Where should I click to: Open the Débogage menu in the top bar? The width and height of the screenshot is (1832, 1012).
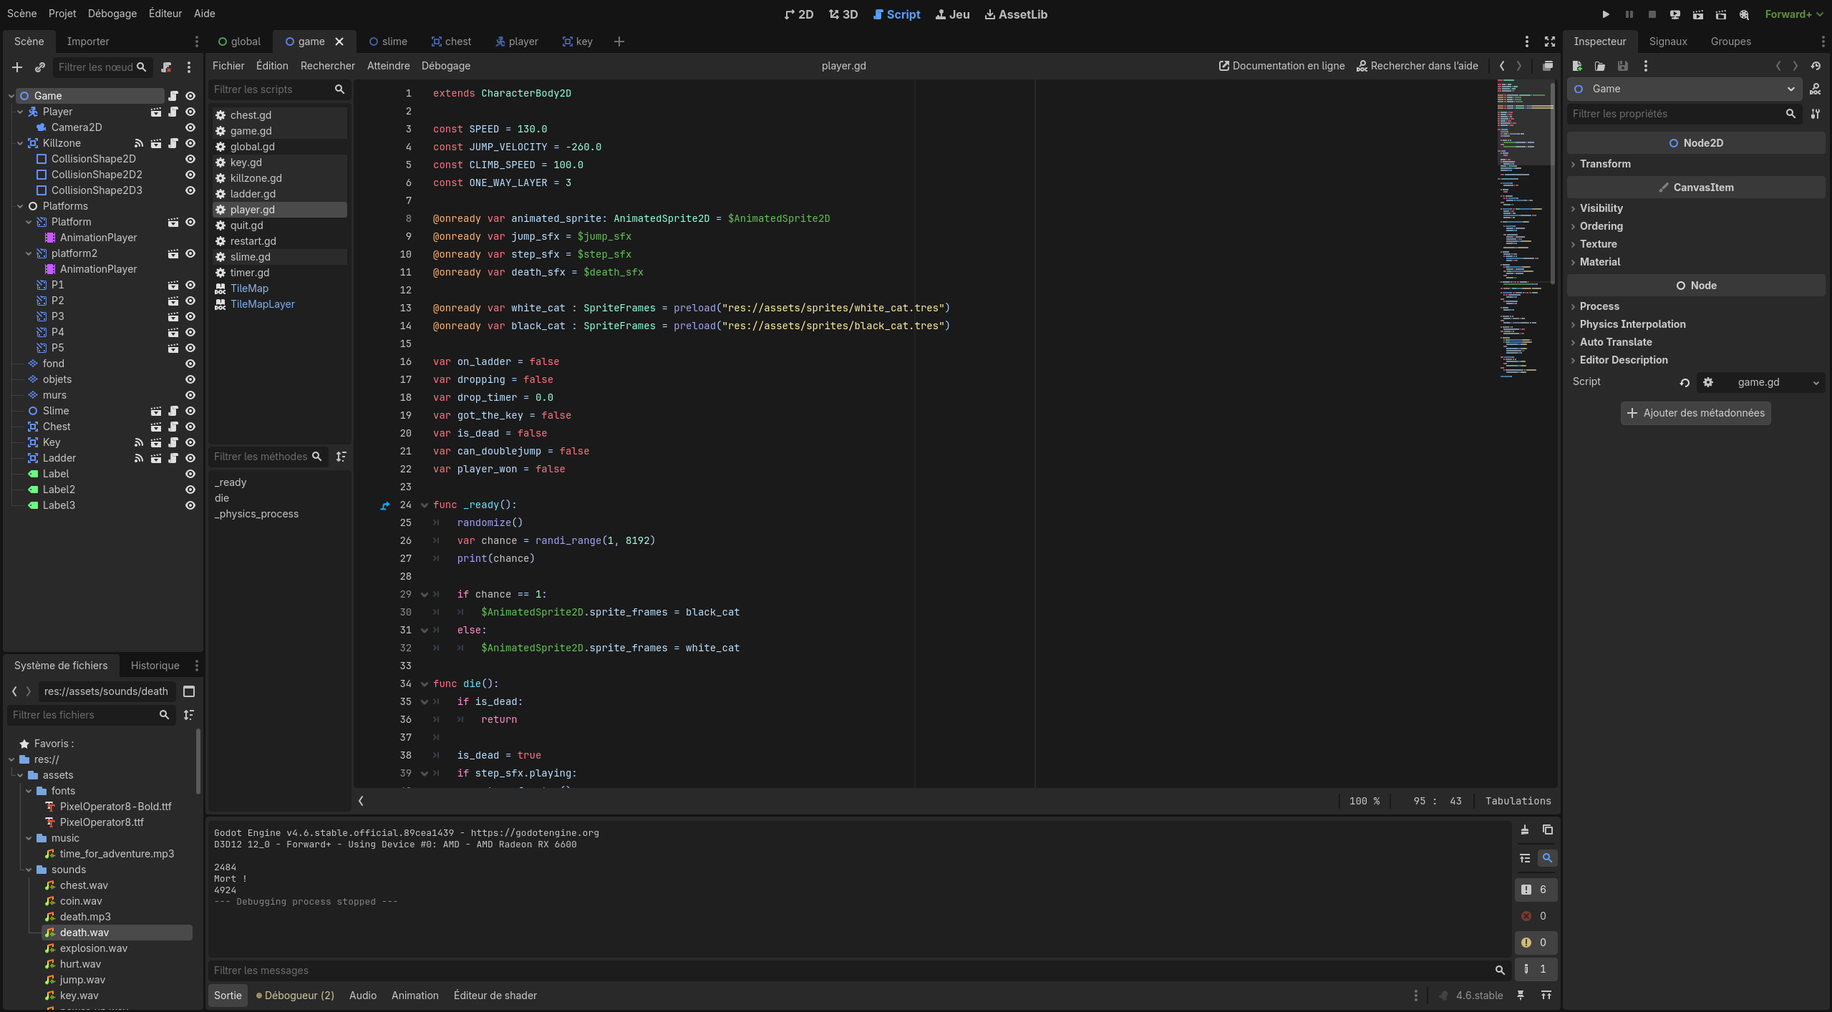[x=112, y=14]
